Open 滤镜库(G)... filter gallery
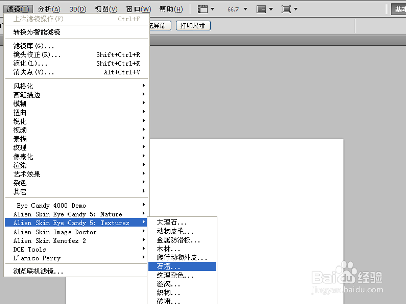The width and height of the screenshot is (406, 304). coord(77,46)
